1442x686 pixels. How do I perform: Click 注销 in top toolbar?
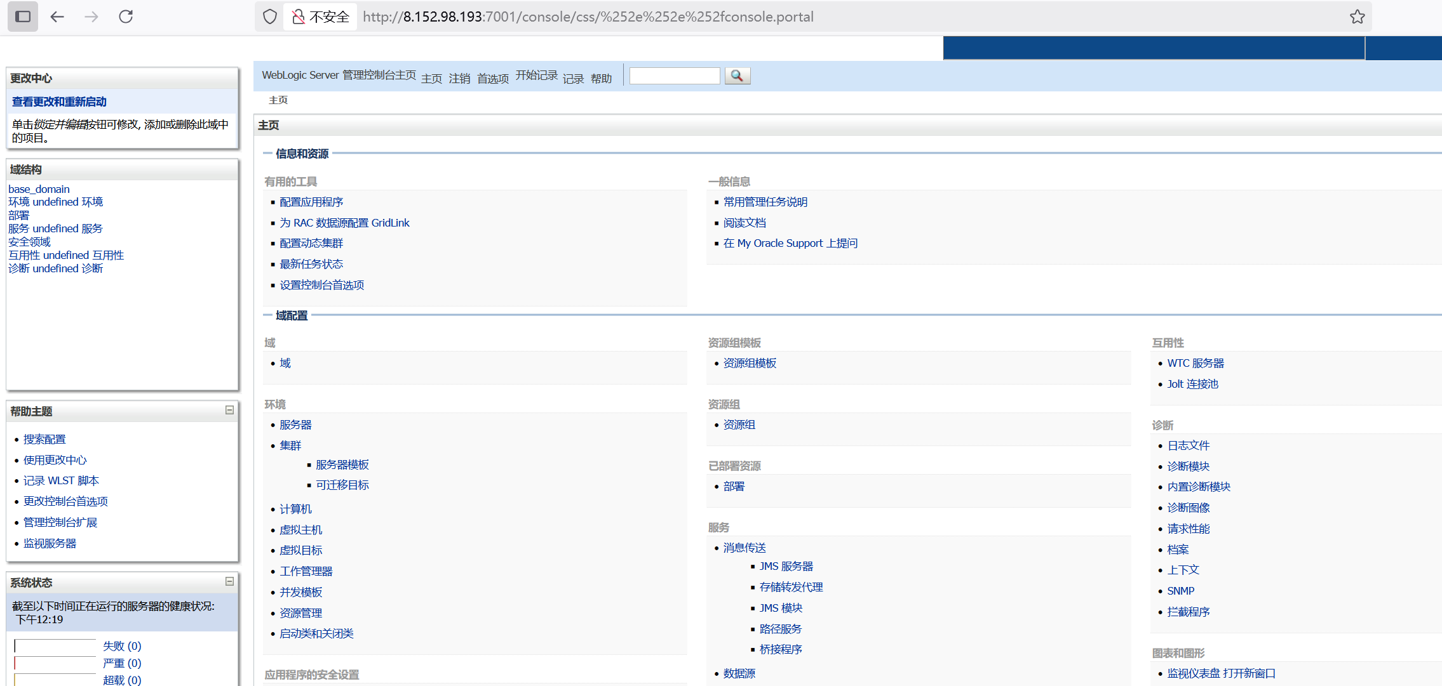(x=459, y=79)
